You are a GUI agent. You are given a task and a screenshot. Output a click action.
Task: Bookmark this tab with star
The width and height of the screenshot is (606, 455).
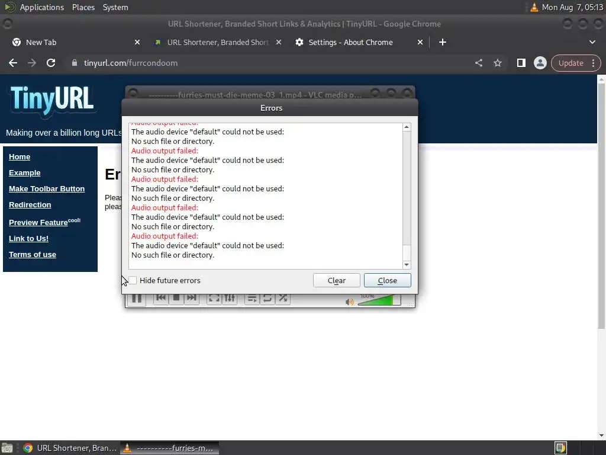(x=497, y=63)
